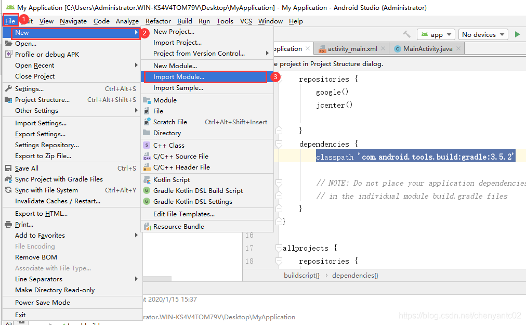Click the C/C++ Source File icon

(147, 156)
